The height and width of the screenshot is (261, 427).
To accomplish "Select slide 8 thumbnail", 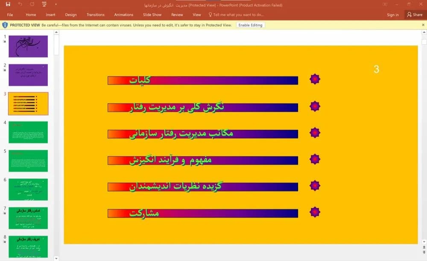I will (x=28, y=247).
